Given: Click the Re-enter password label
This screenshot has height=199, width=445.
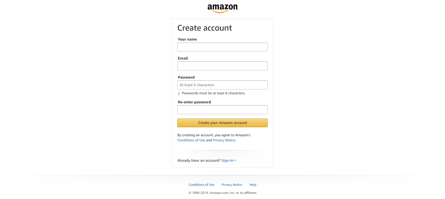Looking at the screenshot, I should (x=194, y=102).
